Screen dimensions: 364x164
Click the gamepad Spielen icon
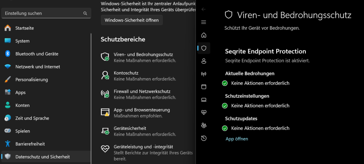(x=8, y=131)
